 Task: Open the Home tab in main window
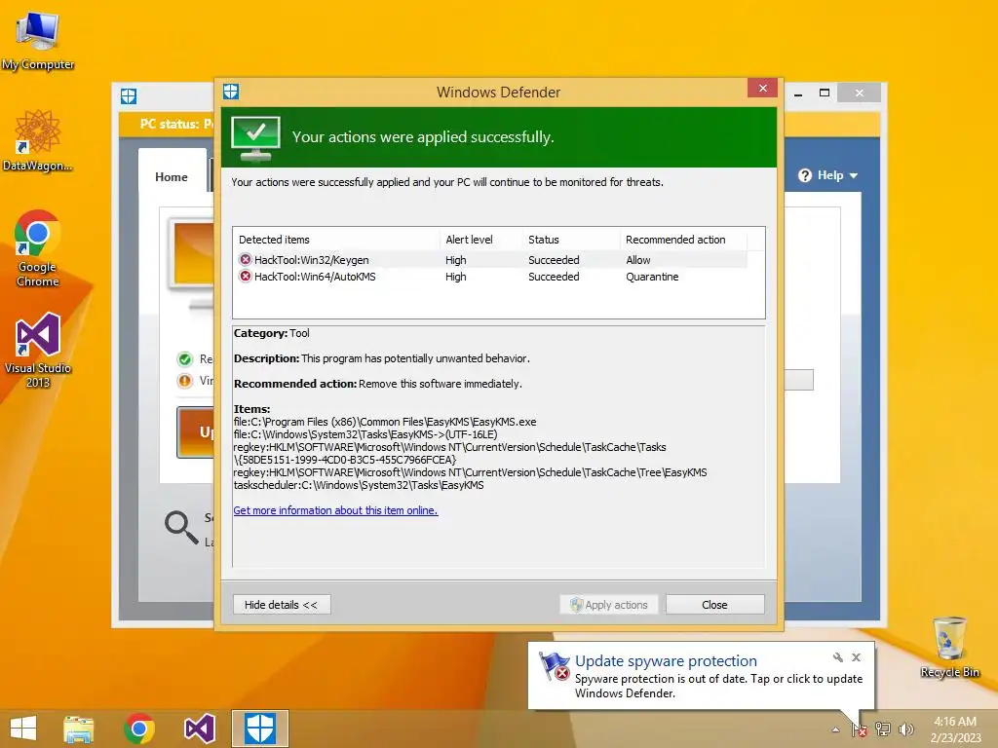click(x=172, y=177)
